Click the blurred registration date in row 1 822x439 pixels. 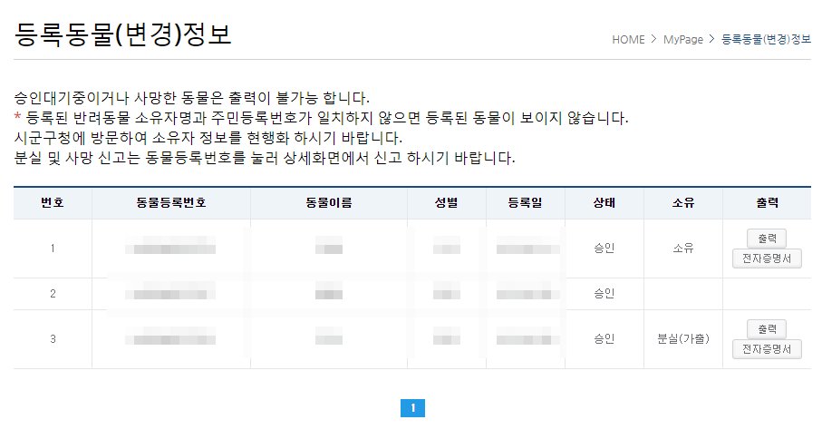[527, 246]
